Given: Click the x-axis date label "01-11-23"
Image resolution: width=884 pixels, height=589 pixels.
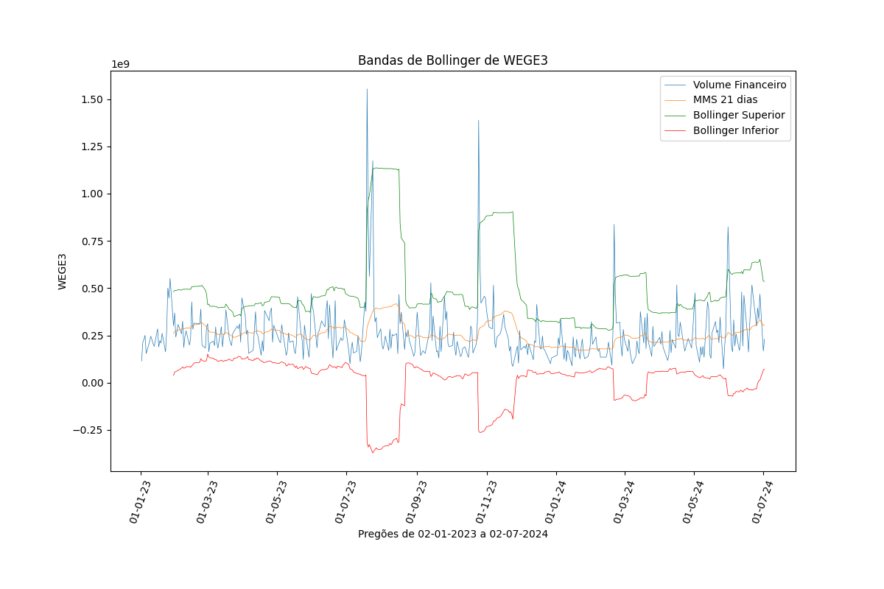Looking at the screenshot, I should (485, 501).
